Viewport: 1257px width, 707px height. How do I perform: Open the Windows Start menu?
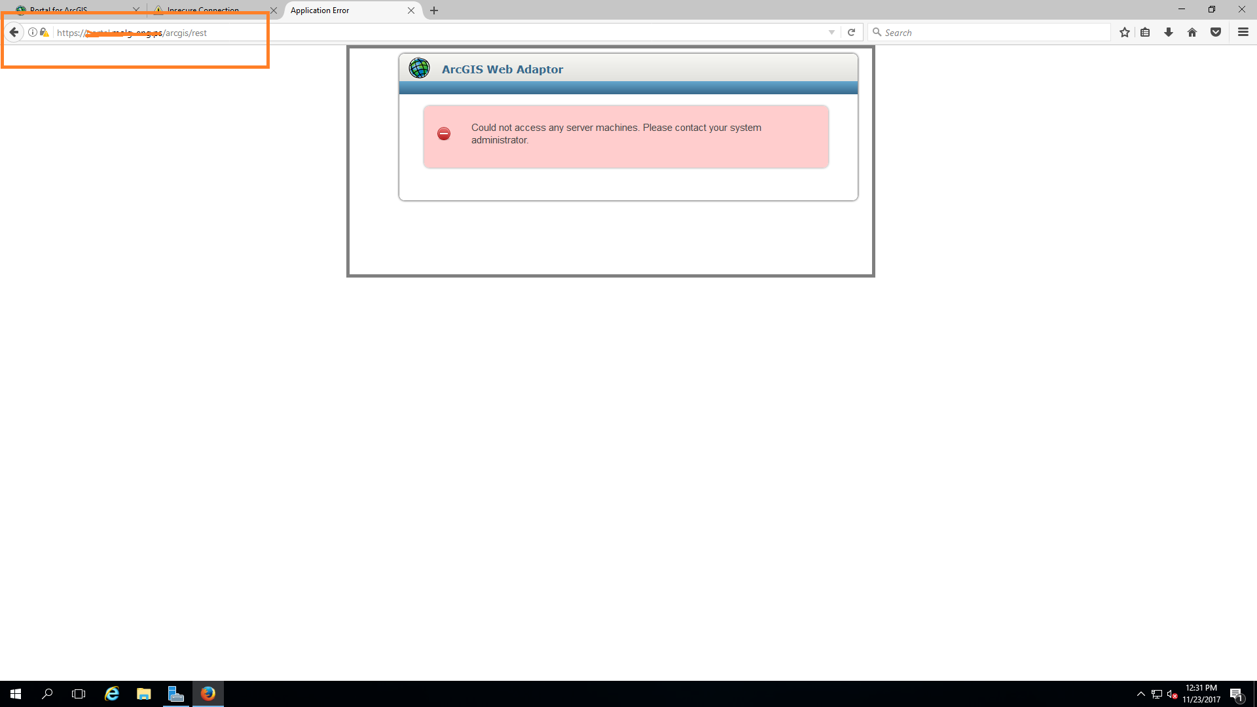click(x=16, y=694)
